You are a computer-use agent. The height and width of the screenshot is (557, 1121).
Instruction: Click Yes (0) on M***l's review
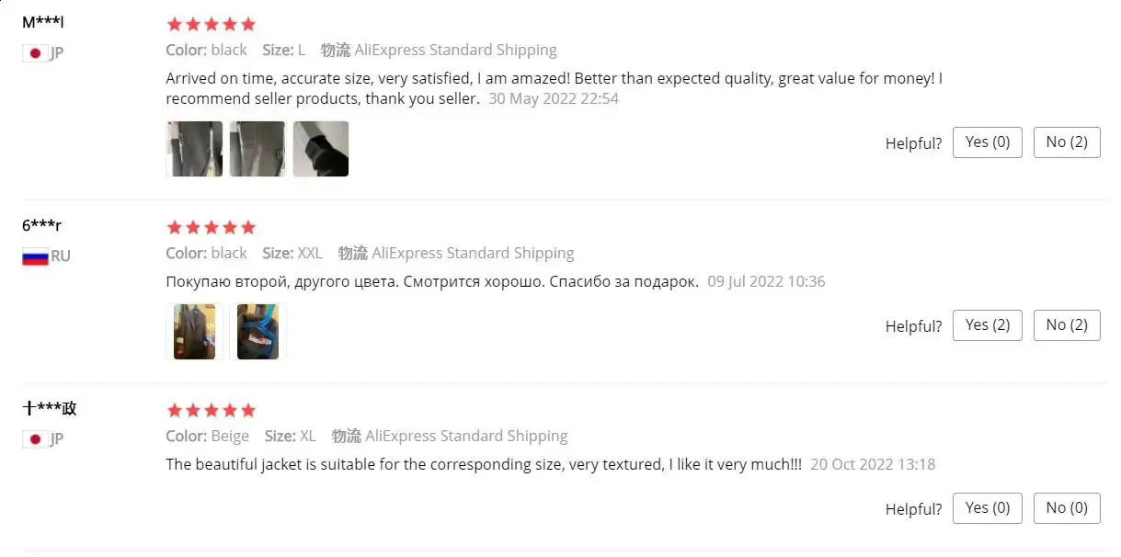[988, 142]
